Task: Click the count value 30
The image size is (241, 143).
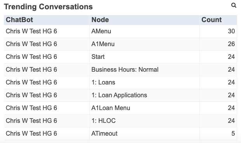Action: coord(231,31)
